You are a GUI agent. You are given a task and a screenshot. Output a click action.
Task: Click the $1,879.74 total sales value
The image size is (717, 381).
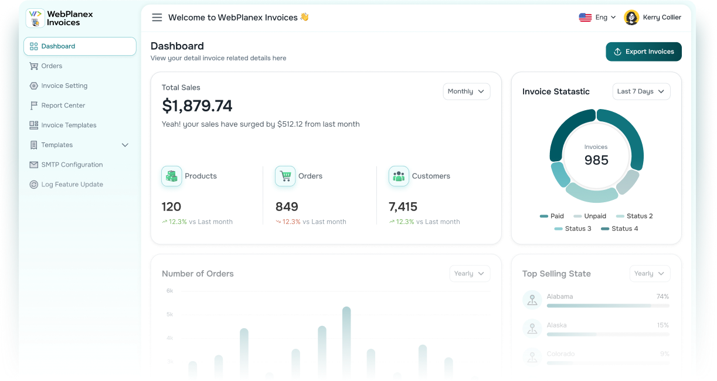click(197, 106)
